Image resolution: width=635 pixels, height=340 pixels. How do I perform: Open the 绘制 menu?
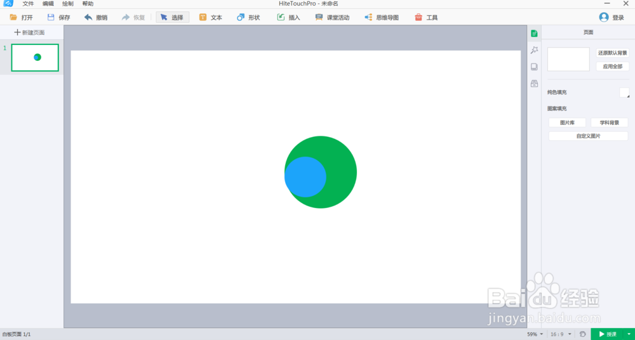coord(68,4)
